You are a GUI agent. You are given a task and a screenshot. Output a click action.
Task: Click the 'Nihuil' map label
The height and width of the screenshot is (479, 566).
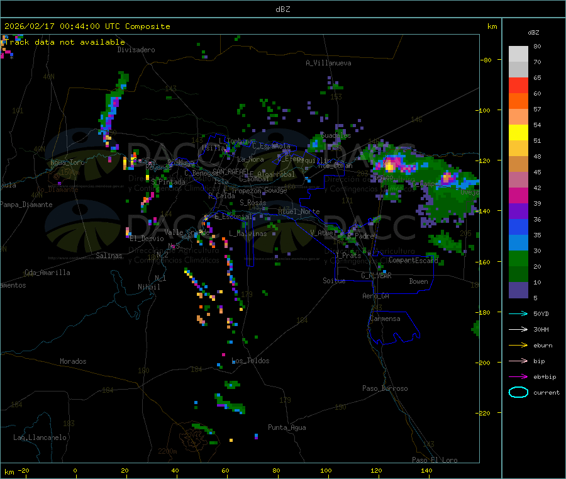click(x=148, y=287)
